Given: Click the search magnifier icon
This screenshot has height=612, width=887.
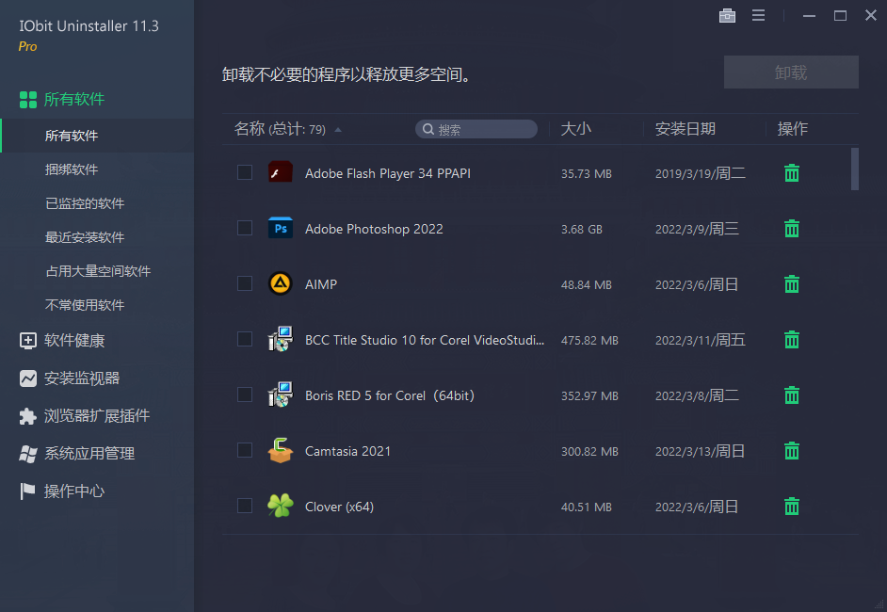Looking at the screenshot, I should (428, 130).
